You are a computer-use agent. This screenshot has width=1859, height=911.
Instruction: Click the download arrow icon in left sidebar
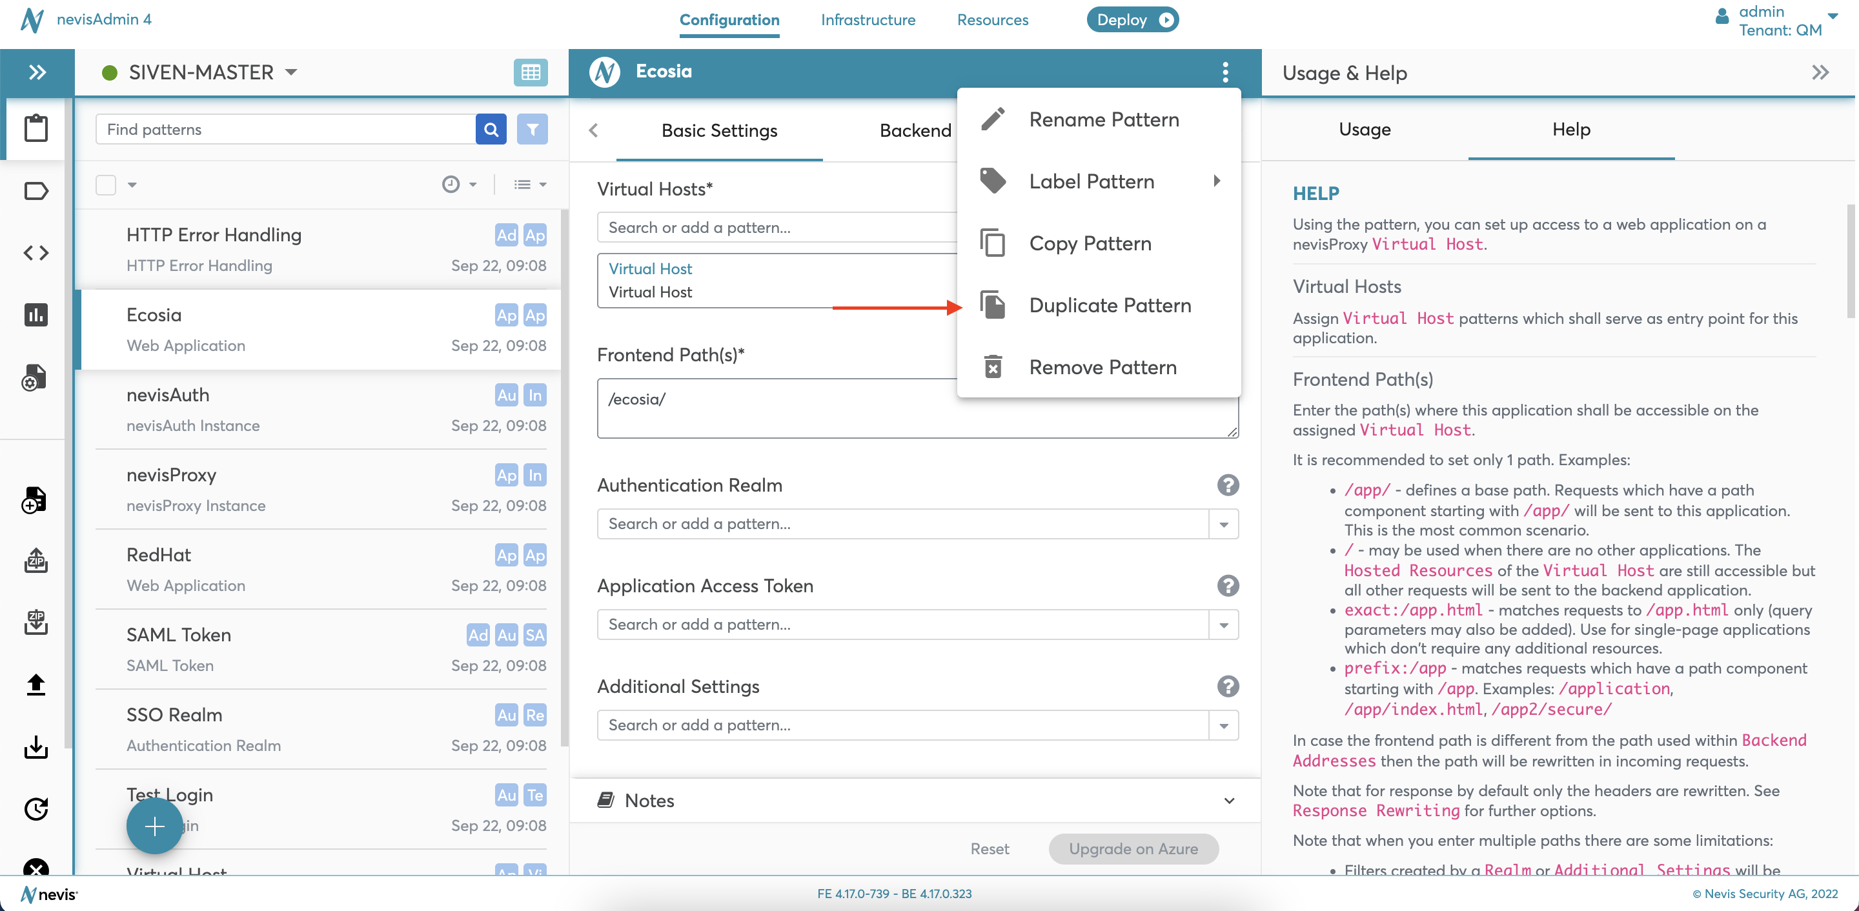[x=33, y=745]
